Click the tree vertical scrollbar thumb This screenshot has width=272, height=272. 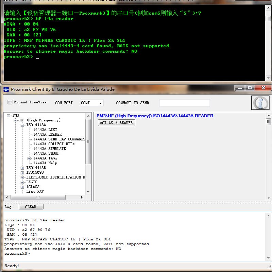point(88,141)
